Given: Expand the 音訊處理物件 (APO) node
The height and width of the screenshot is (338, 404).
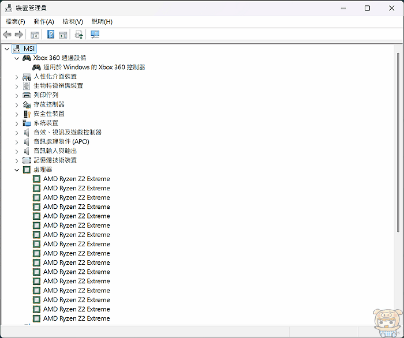Looking at the screenshot, I should click(x=17, y=142).
